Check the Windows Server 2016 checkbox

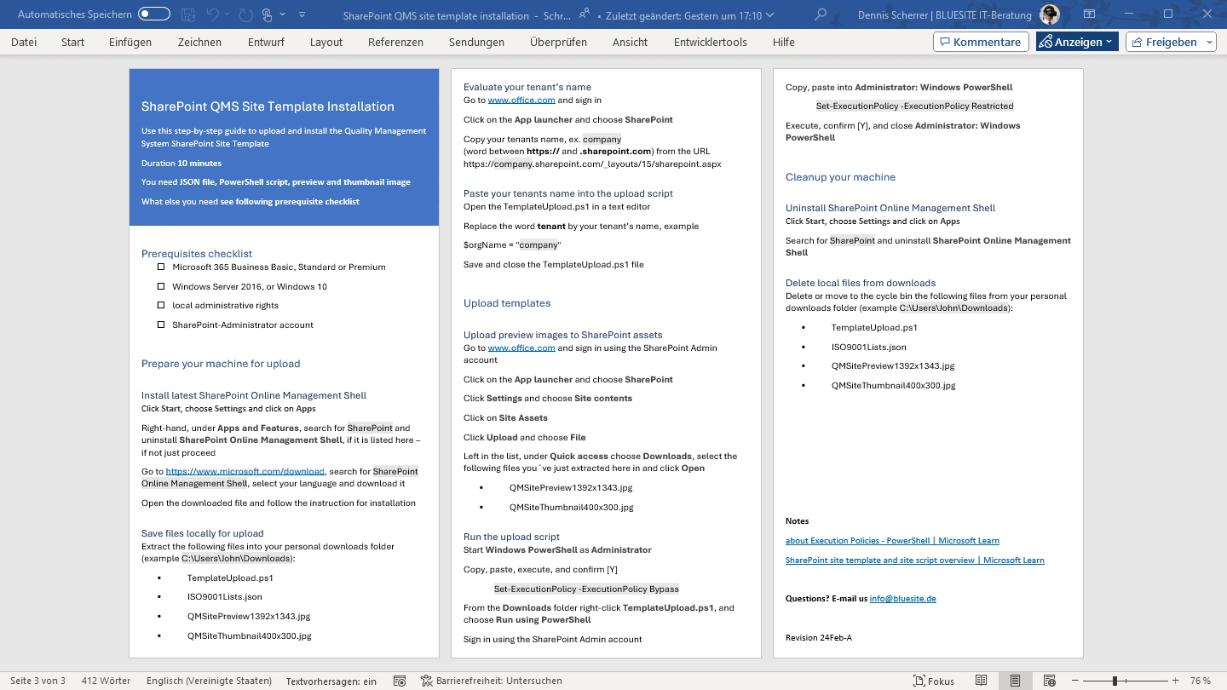pos(161,286)
